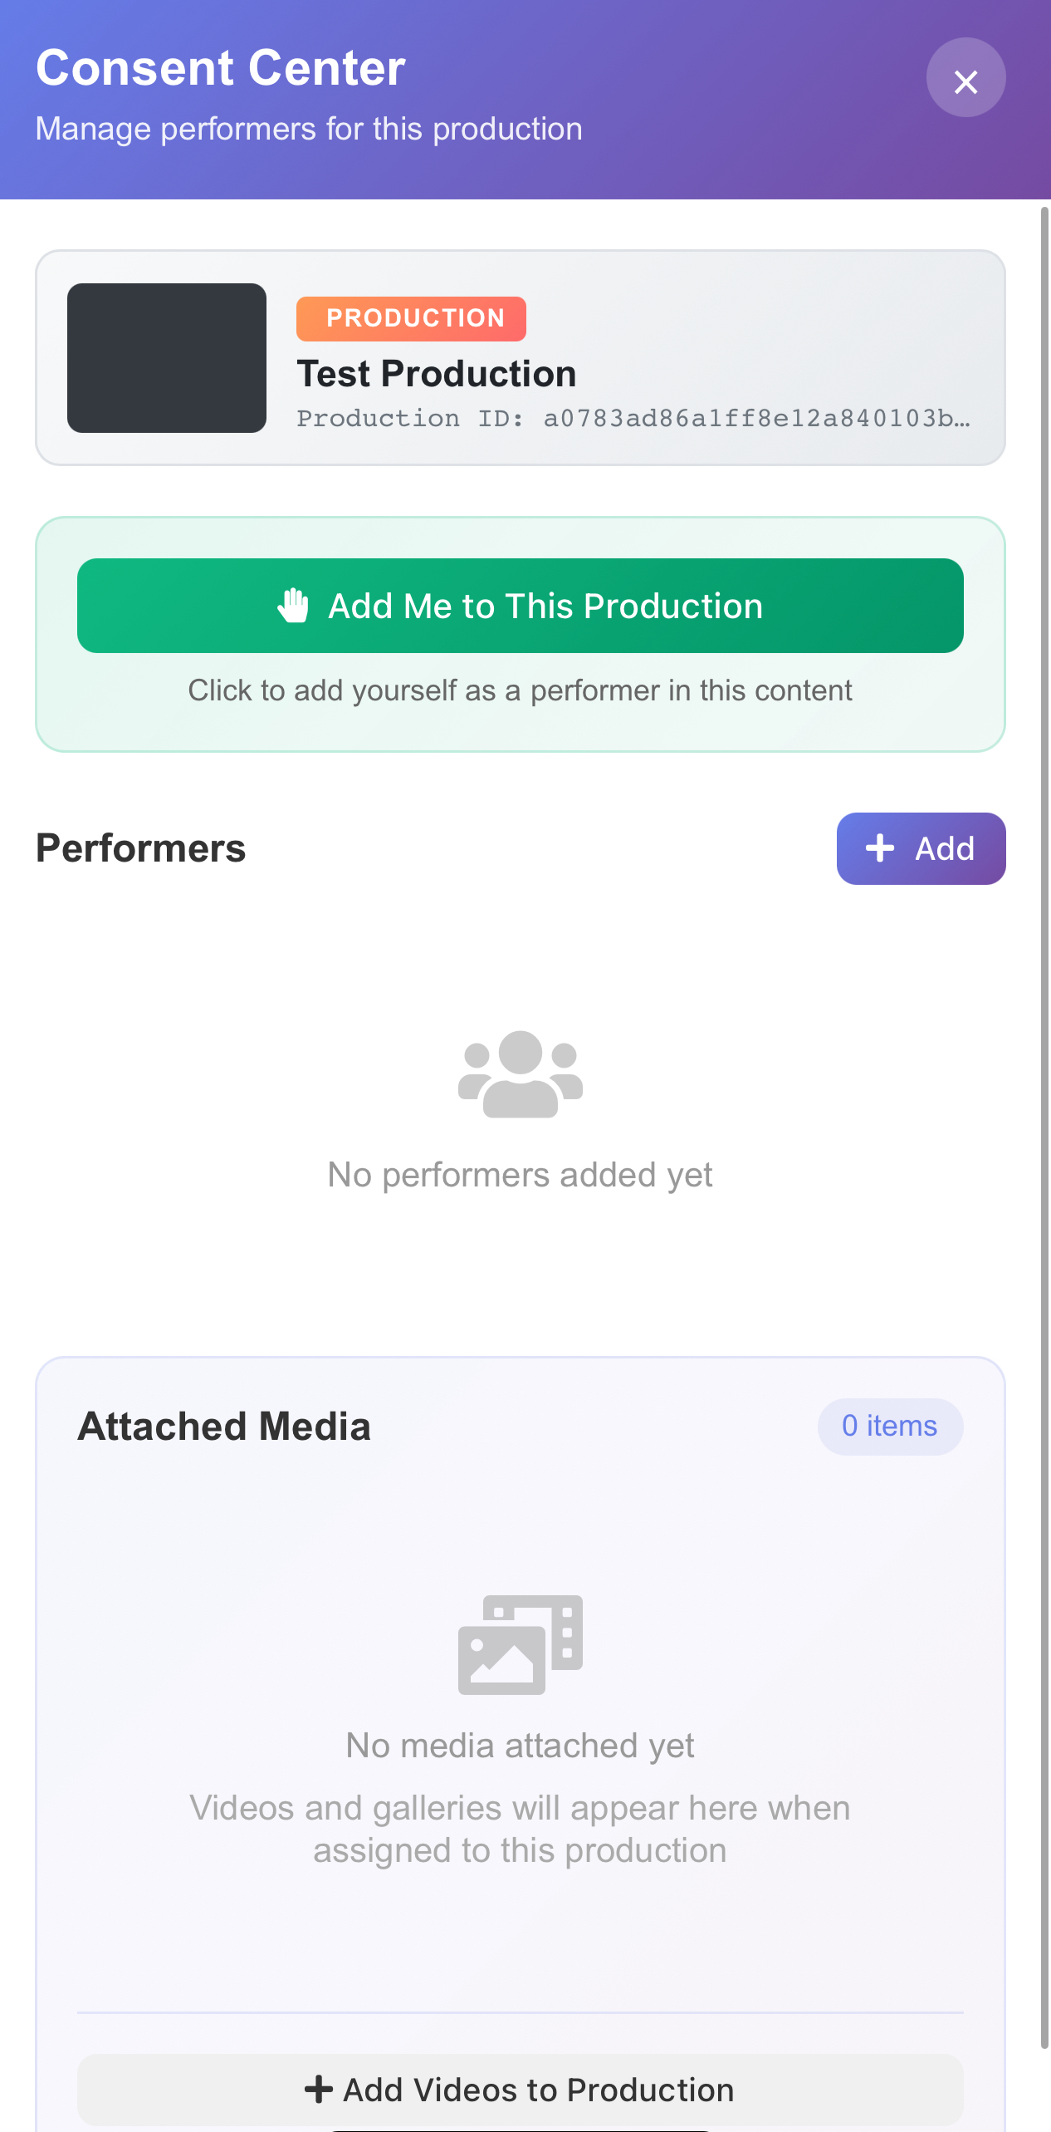Click the Performers section heading

(141, 848)
